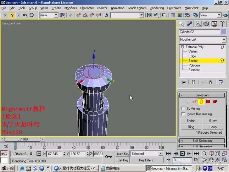Choose the Element selection level icon
The width and height of the screenshot is (229, 172).
(215, 101)
